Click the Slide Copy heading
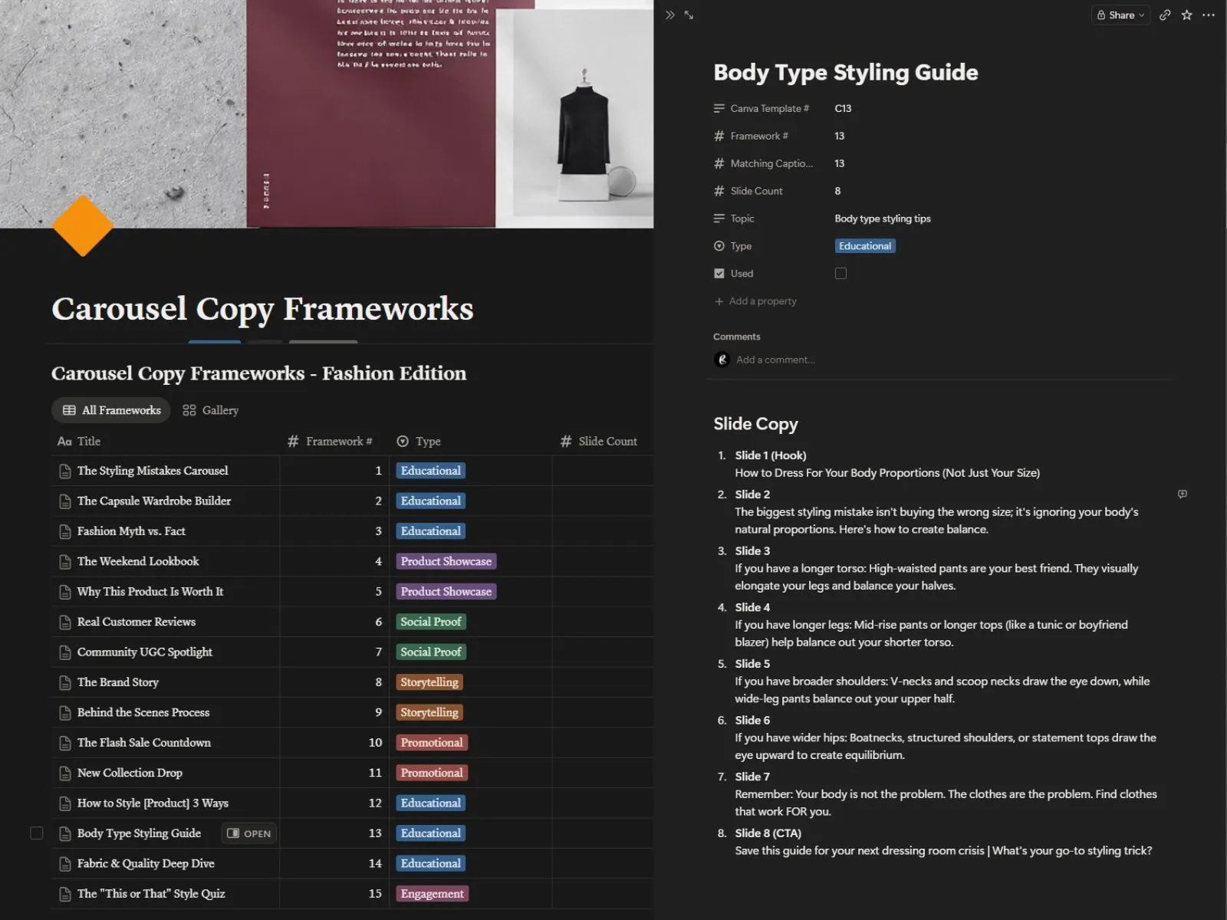The width and height of the screenshot is (1227, 920). [x=755, y=424]
